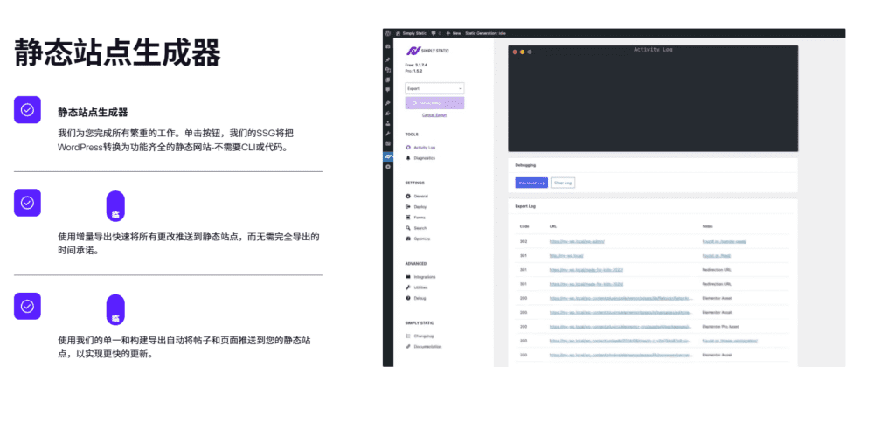Click the 'Debugging' section heading
The image size is (895, 422).
click(x=525, y=165)
